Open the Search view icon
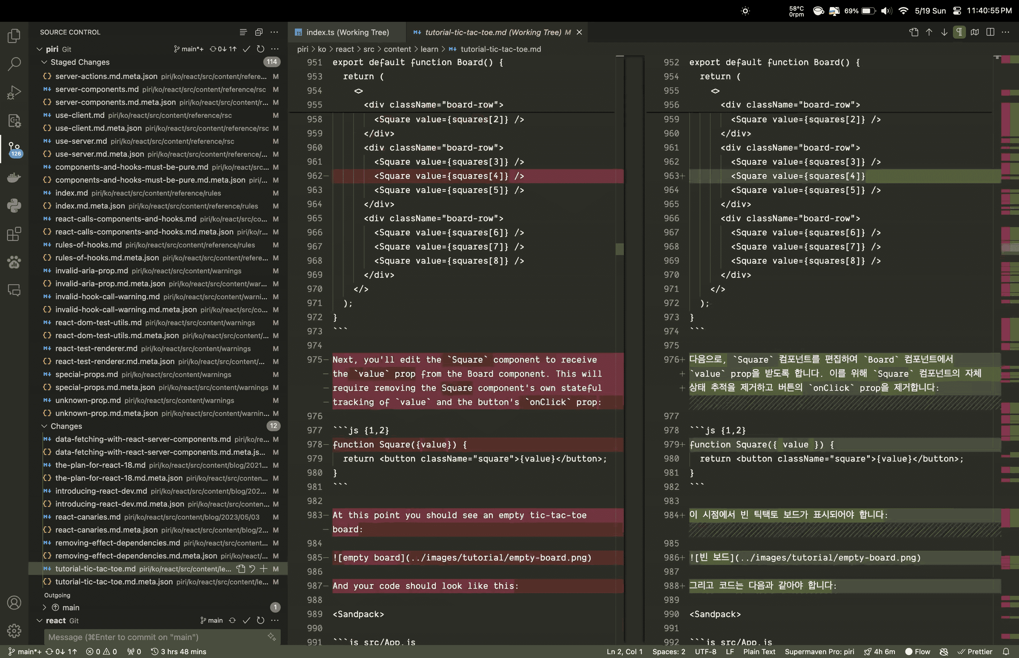This screenshot has width=1019, height=658. [x=14, y=64]
